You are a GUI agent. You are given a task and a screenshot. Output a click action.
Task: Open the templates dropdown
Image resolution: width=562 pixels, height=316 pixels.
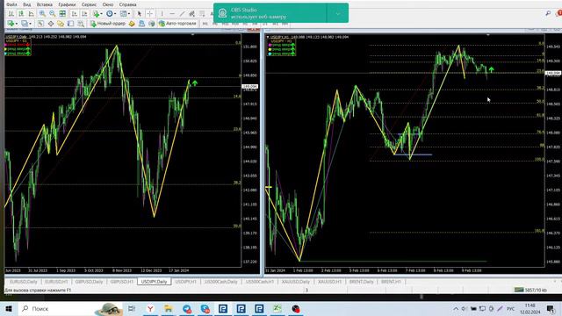tap(125, 14)
